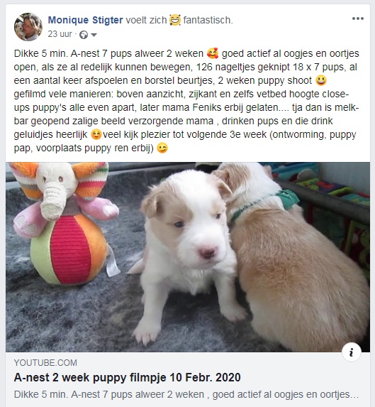Click the '23 uur' timestamp link

coord(60,34)
